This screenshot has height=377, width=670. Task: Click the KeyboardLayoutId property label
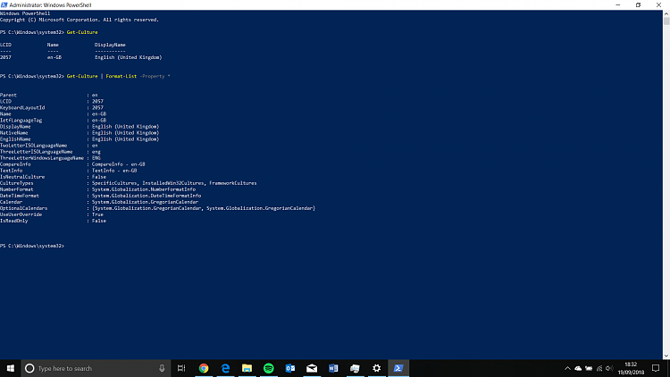pyautogui.click(x=22, y=108)
